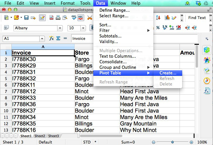Delete a decimal place icon

coord(178,28)
